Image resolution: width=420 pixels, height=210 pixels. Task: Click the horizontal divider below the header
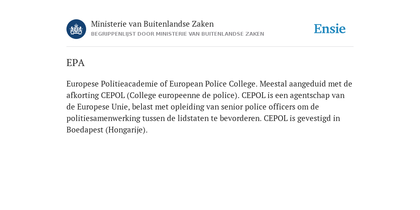[210, 47]
